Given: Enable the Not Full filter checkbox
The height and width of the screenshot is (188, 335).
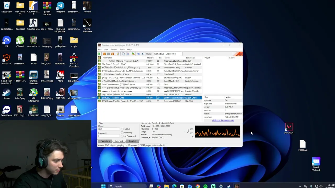Looking at the screenshot, I should [x=122, y=129].
